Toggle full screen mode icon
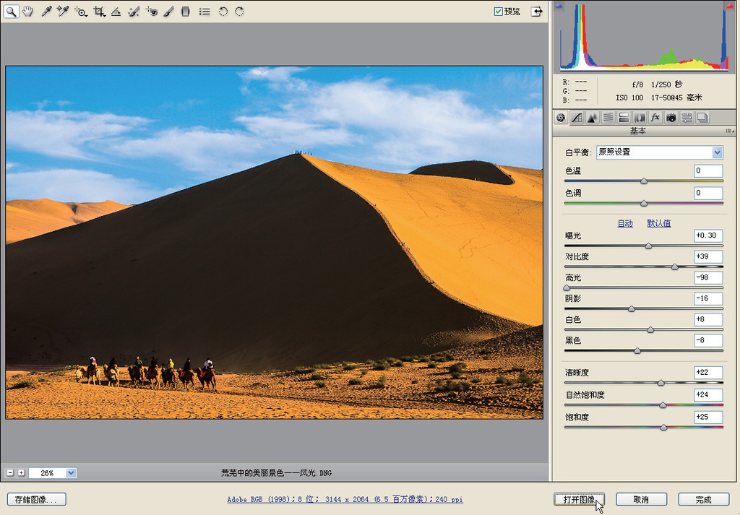Screen dimensions: 740x515 537,12
